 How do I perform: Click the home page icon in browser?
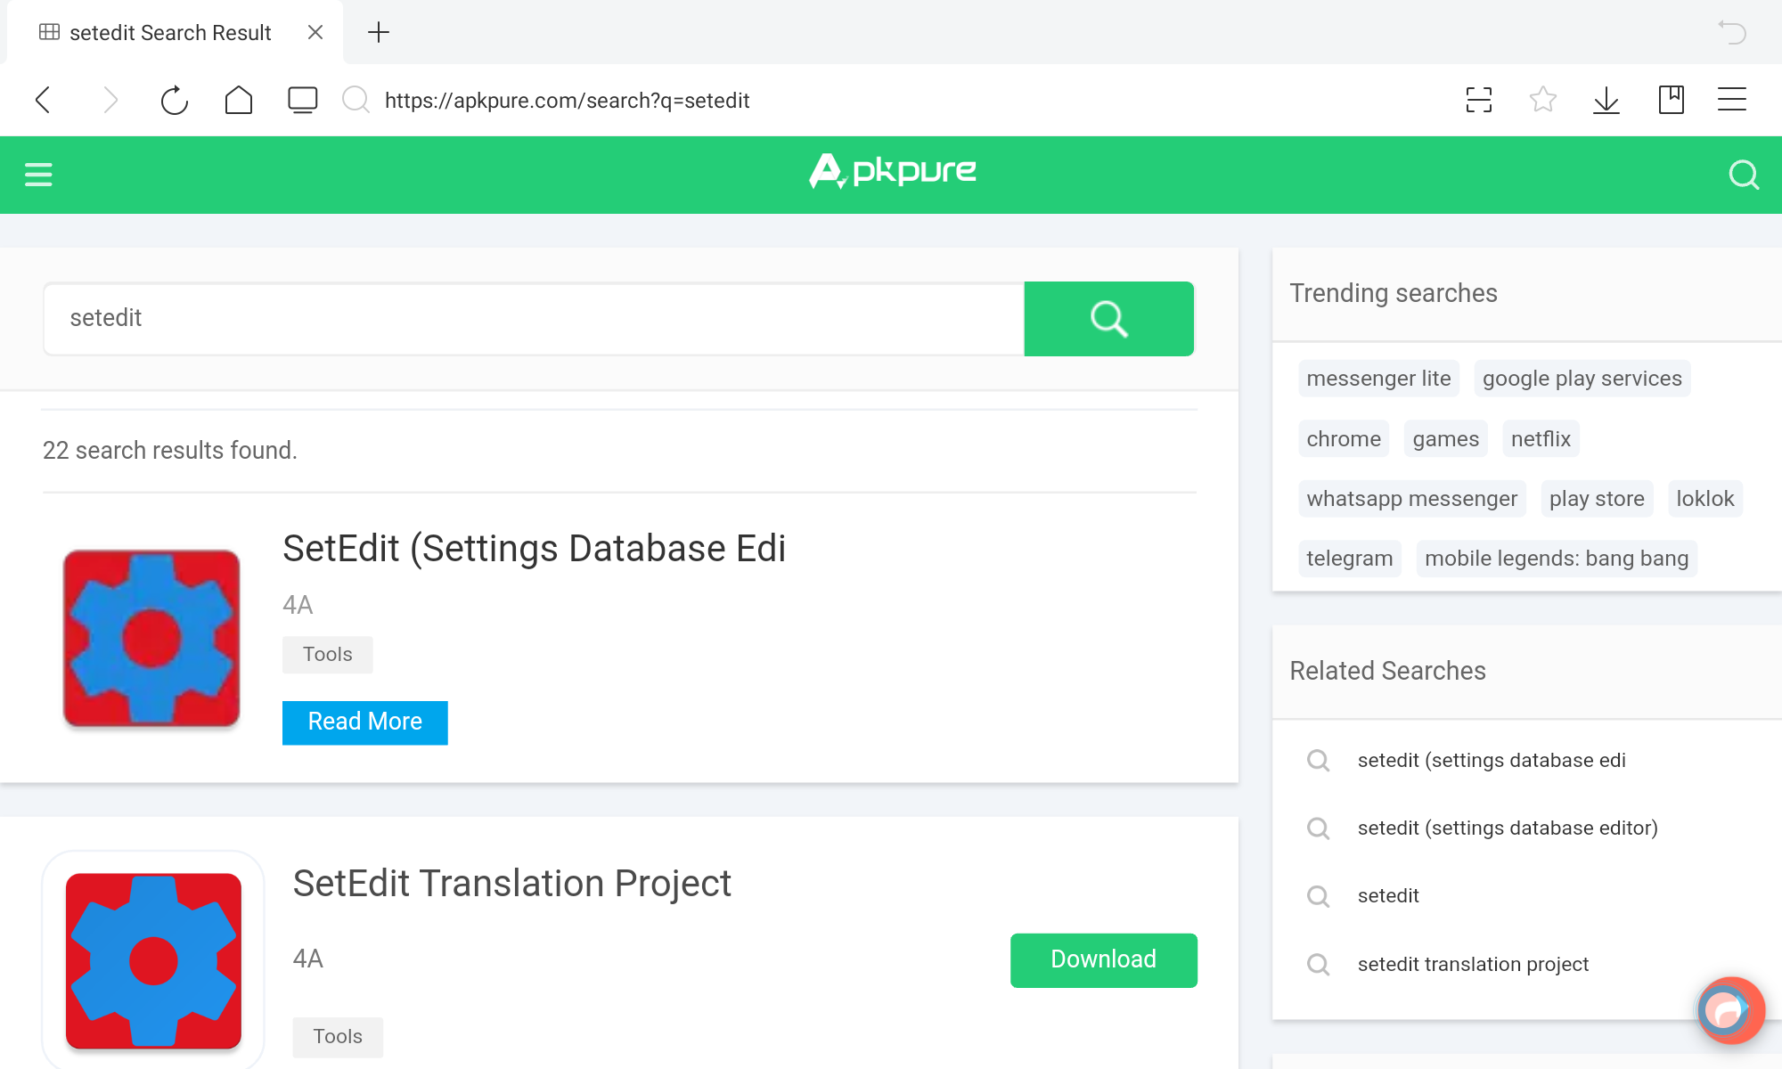coord(240,101)
